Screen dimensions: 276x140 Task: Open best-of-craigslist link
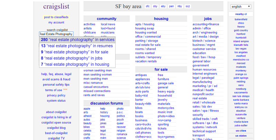click(x=56, y=133)
